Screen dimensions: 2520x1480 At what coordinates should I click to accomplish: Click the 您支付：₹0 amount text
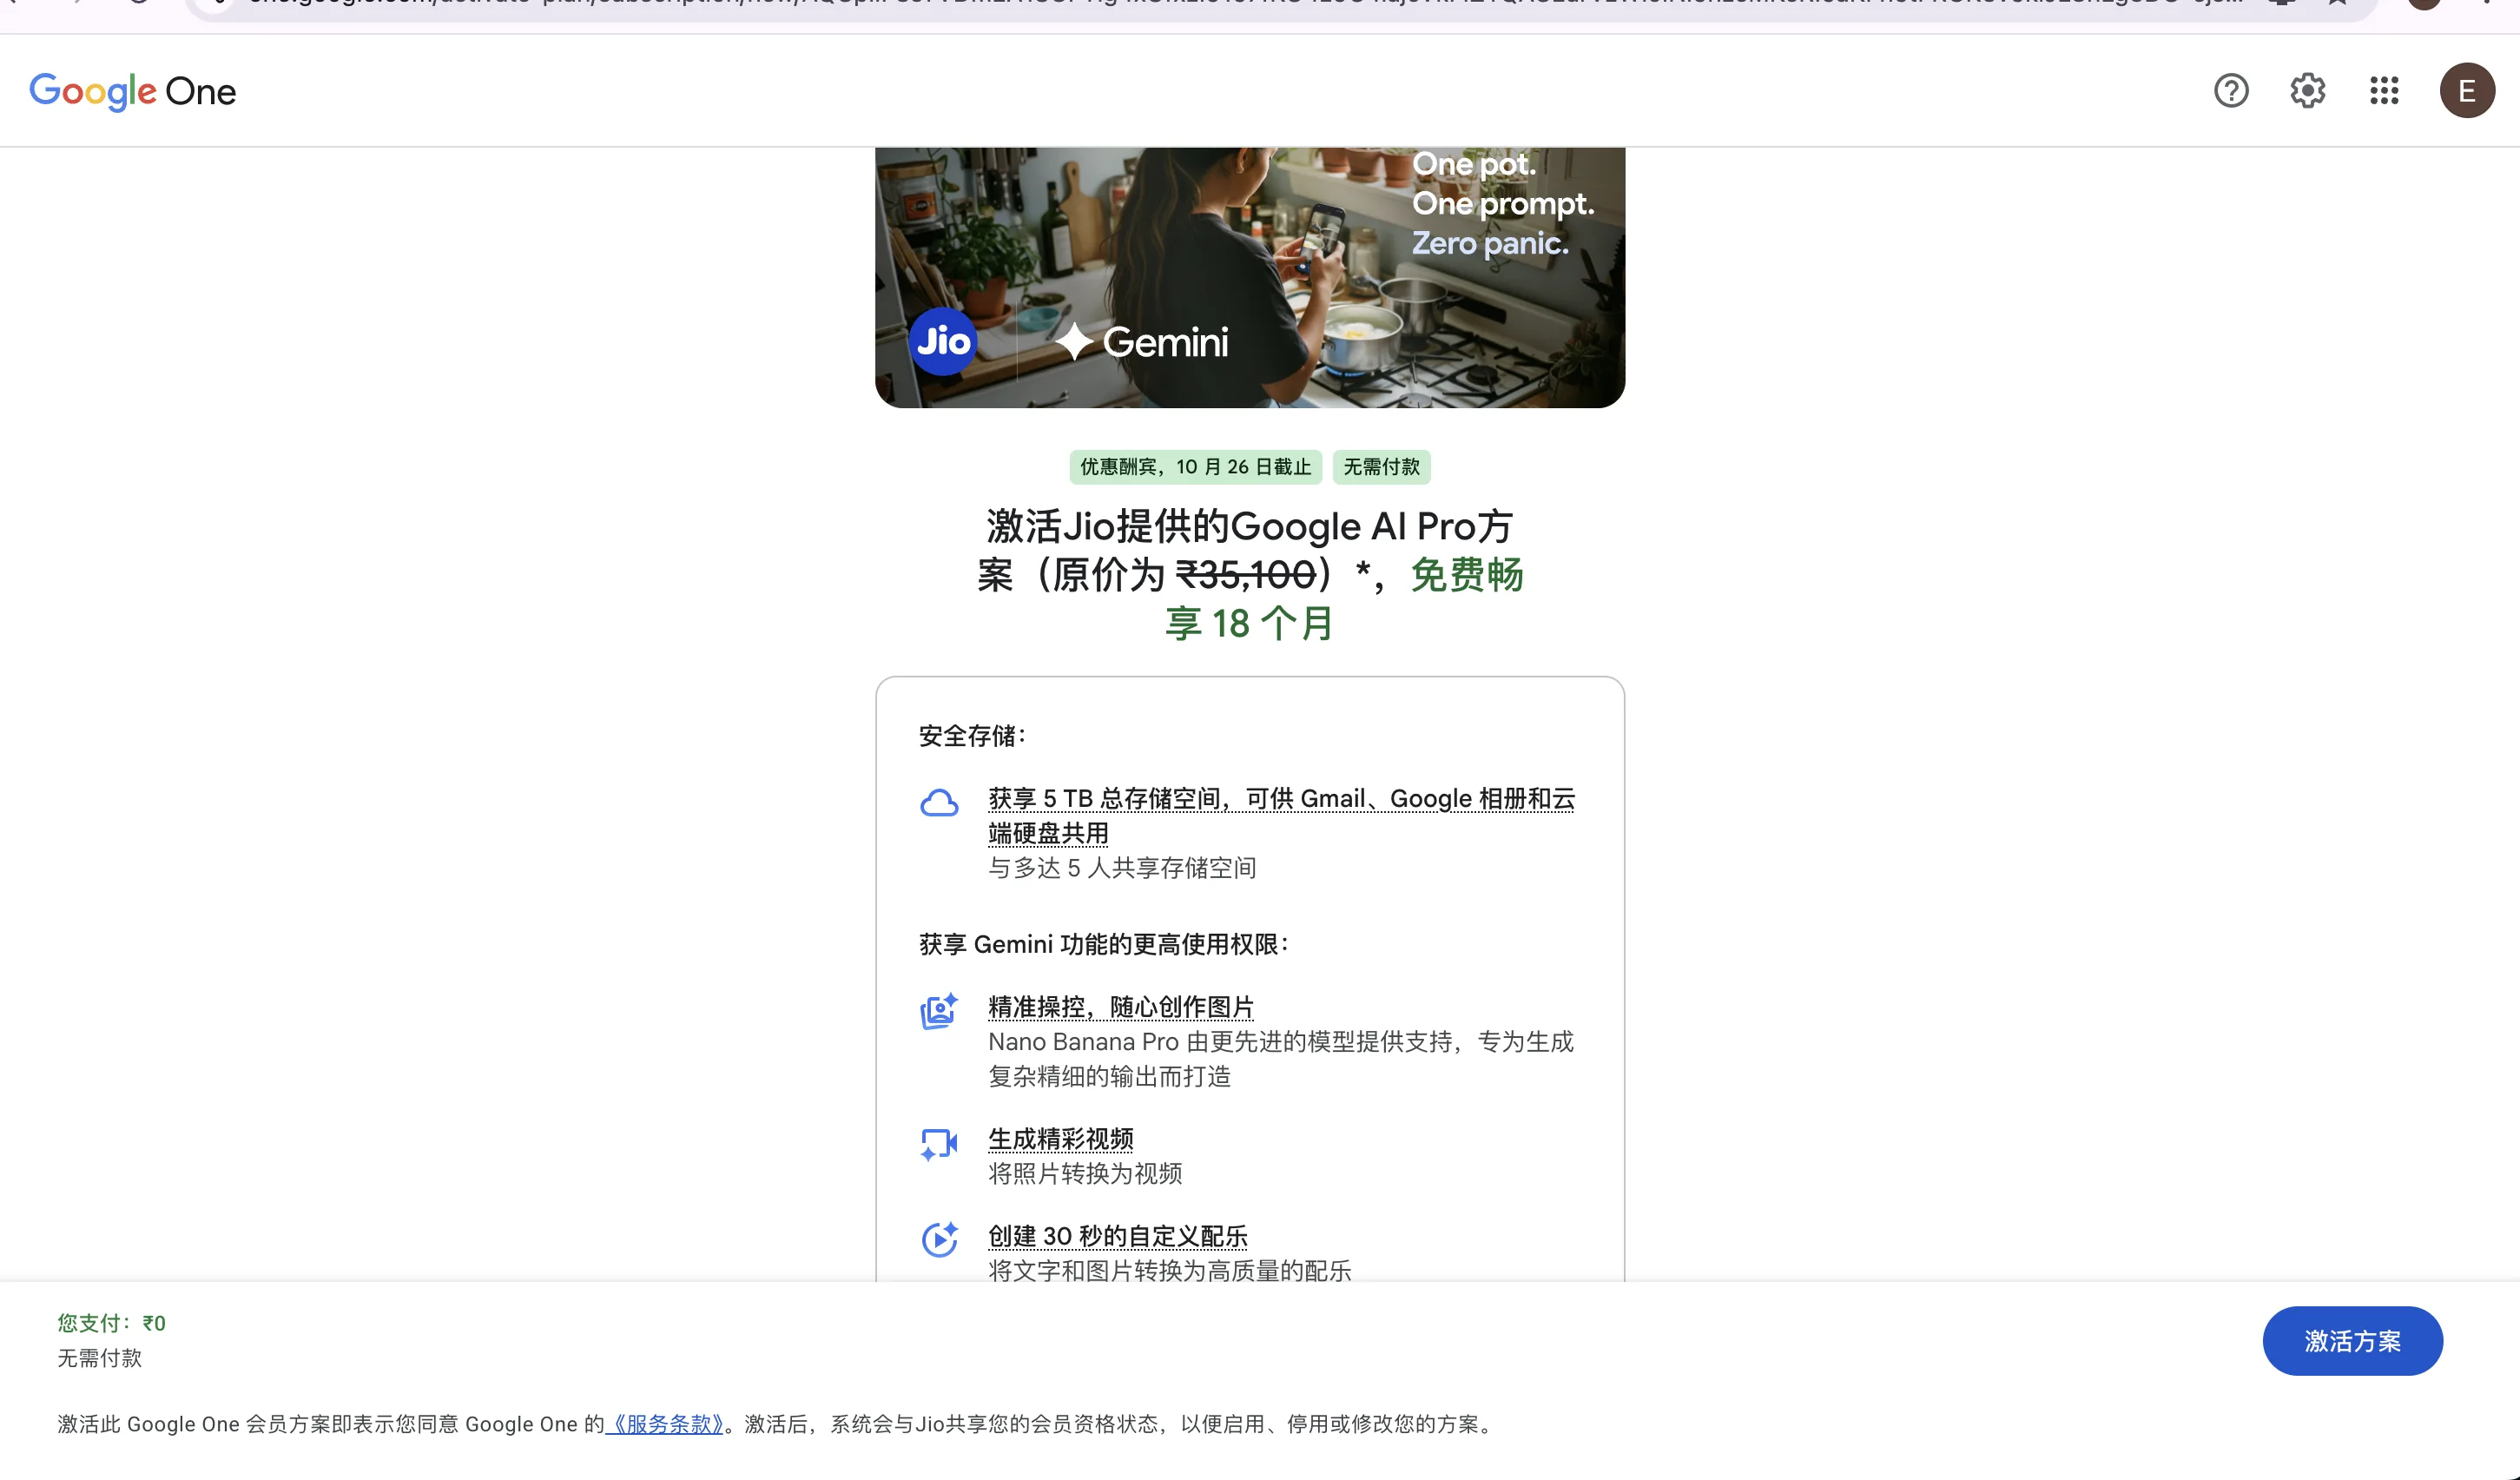pos(111,1323)
